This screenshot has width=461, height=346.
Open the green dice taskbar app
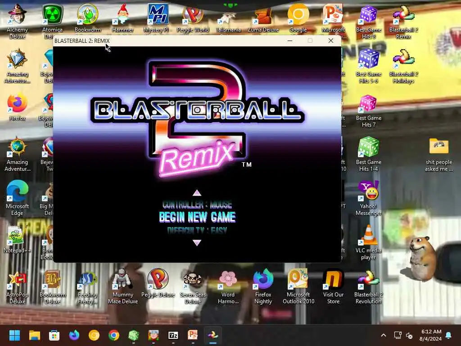[133, 335]
